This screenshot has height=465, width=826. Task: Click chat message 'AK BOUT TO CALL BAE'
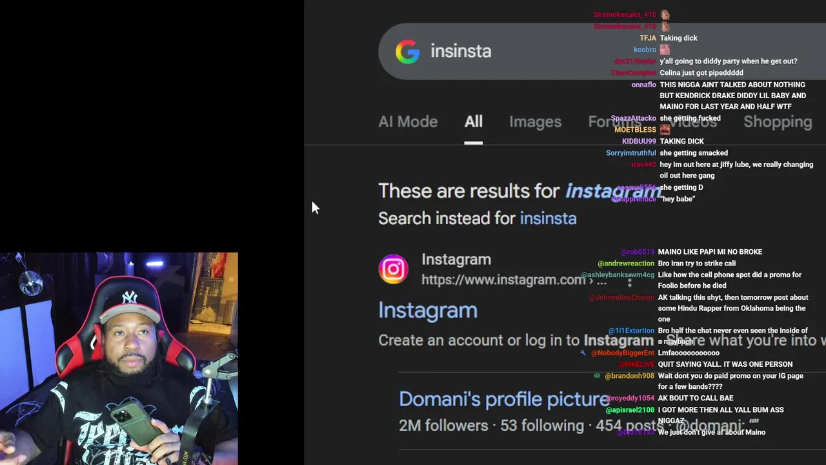point(696,398)
